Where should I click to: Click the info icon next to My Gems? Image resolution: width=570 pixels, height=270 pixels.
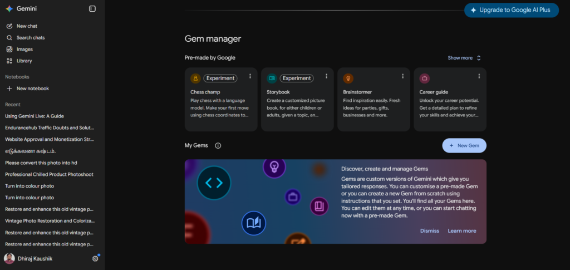(x=218, y=146)
